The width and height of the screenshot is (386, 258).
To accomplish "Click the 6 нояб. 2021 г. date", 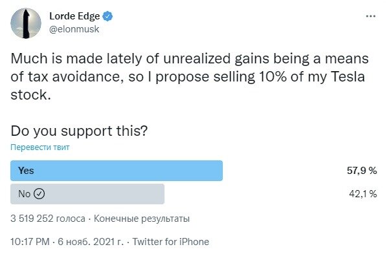I will [x=90, y=242].
